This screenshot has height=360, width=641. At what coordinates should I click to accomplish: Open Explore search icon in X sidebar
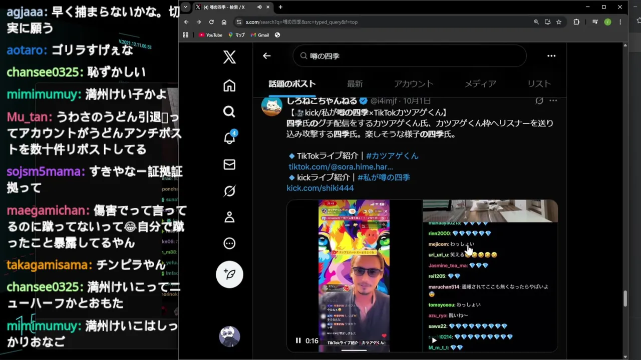pos(229,111)
